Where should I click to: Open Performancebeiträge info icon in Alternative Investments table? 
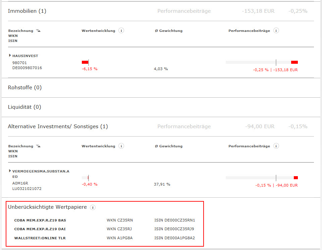click(x=276, y=146)
